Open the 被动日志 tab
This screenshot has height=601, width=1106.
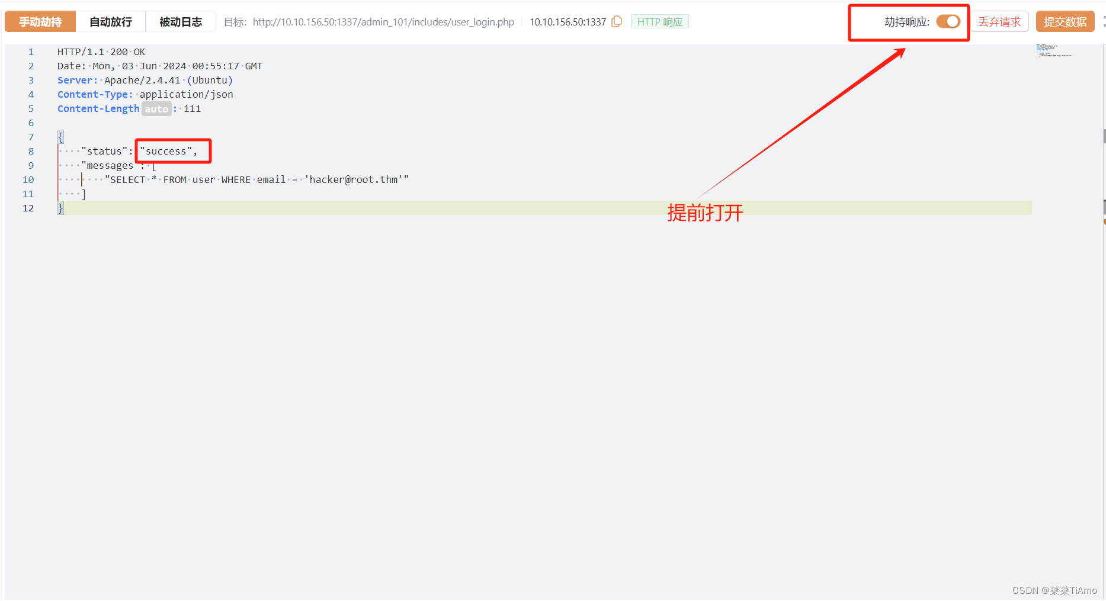pyautogui.click(x=181, y=21)
